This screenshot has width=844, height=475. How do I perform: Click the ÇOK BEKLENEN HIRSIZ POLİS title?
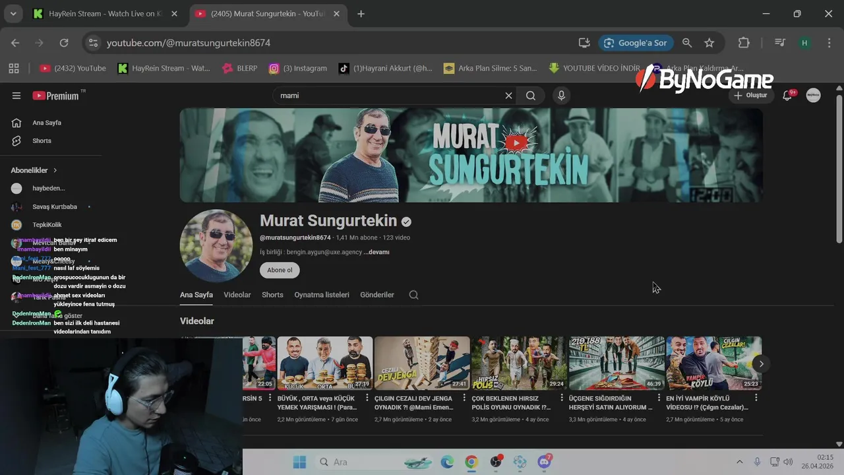pyautogui.click(x=511, y=402)
